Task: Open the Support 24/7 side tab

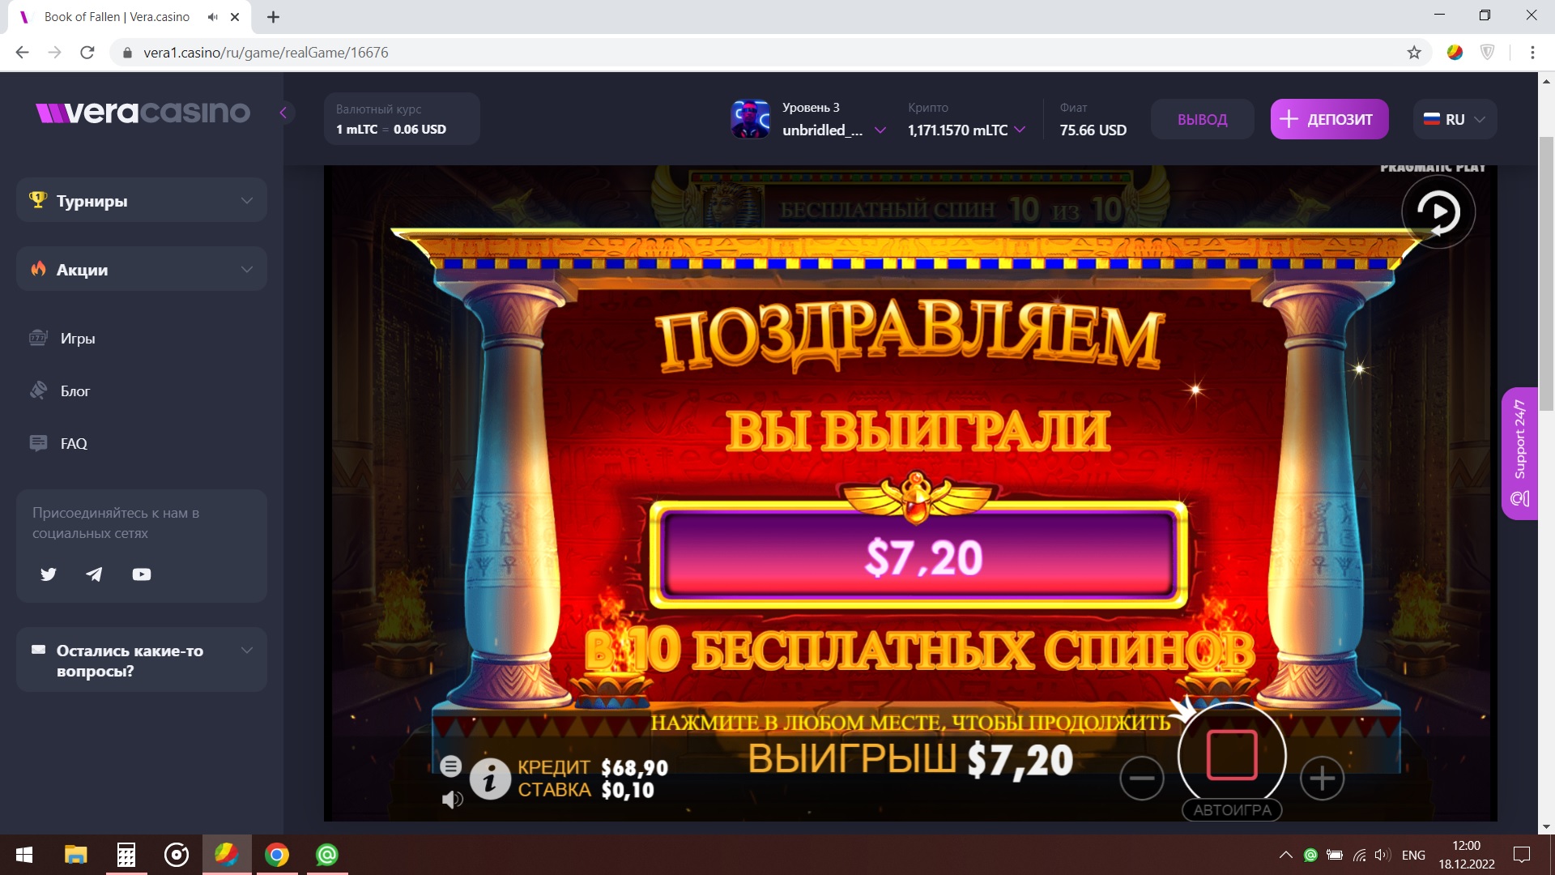Action: (1520, 453)
